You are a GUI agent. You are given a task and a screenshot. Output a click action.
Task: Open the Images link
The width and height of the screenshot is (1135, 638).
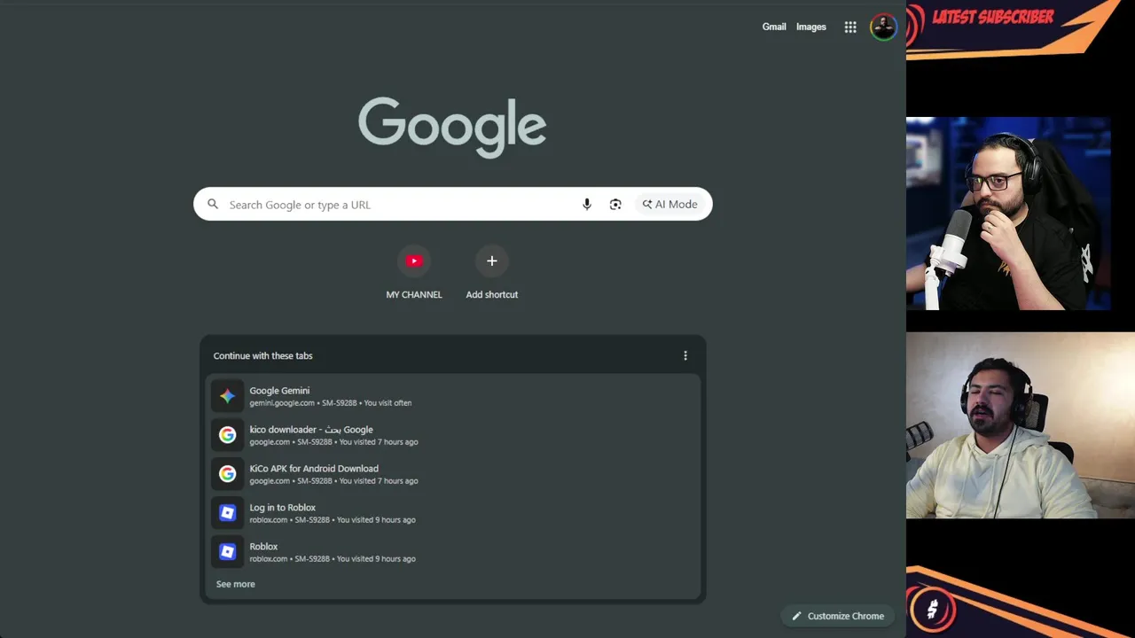(811, 27)
